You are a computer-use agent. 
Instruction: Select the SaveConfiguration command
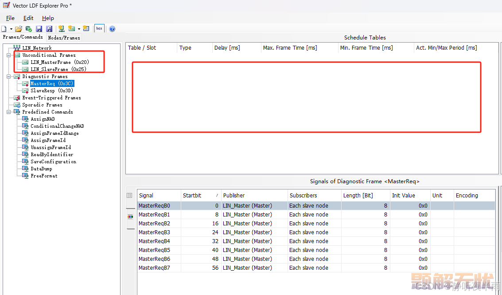[x=54, y=161]
